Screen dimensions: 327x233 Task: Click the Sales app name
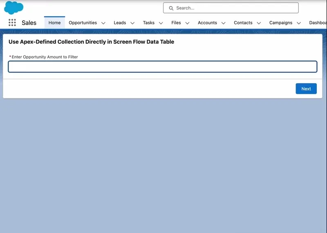[29, 23]
